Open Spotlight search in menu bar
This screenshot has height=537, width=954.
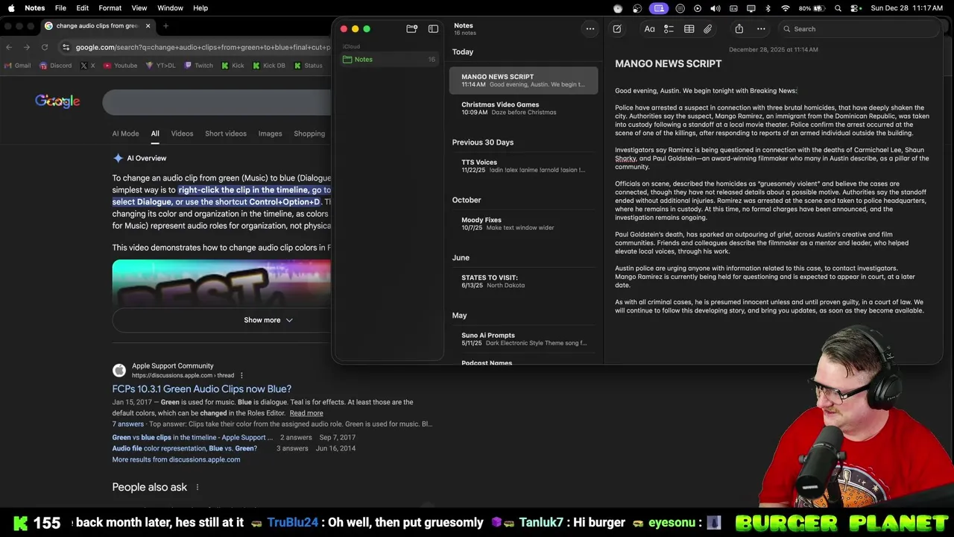[x=838, y=8]
